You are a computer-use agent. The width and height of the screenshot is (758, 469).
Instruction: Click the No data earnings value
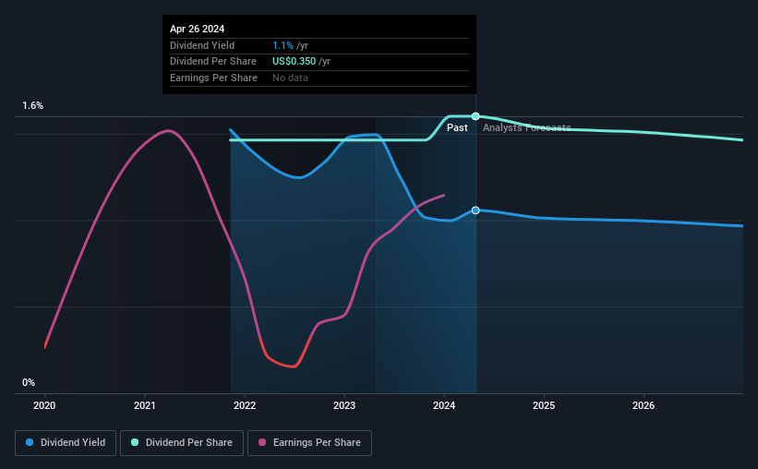[x=290, y=78]
